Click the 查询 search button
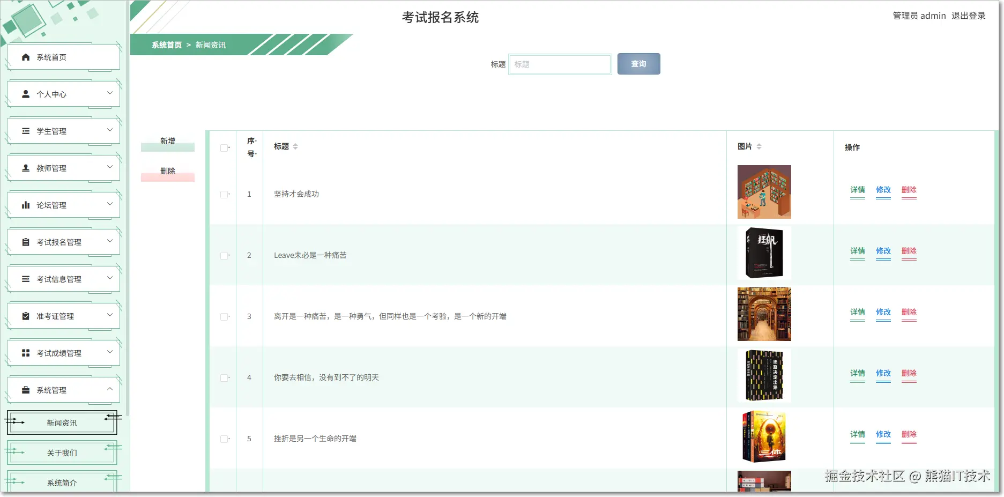This screenshot has width=1004, height=497. point(638,64)
